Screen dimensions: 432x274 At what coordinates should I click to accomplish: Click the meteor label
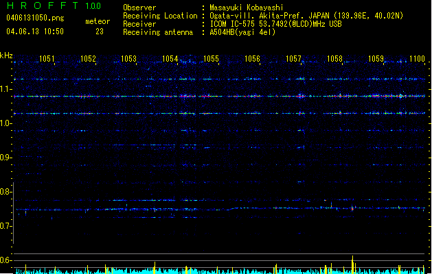98,21
